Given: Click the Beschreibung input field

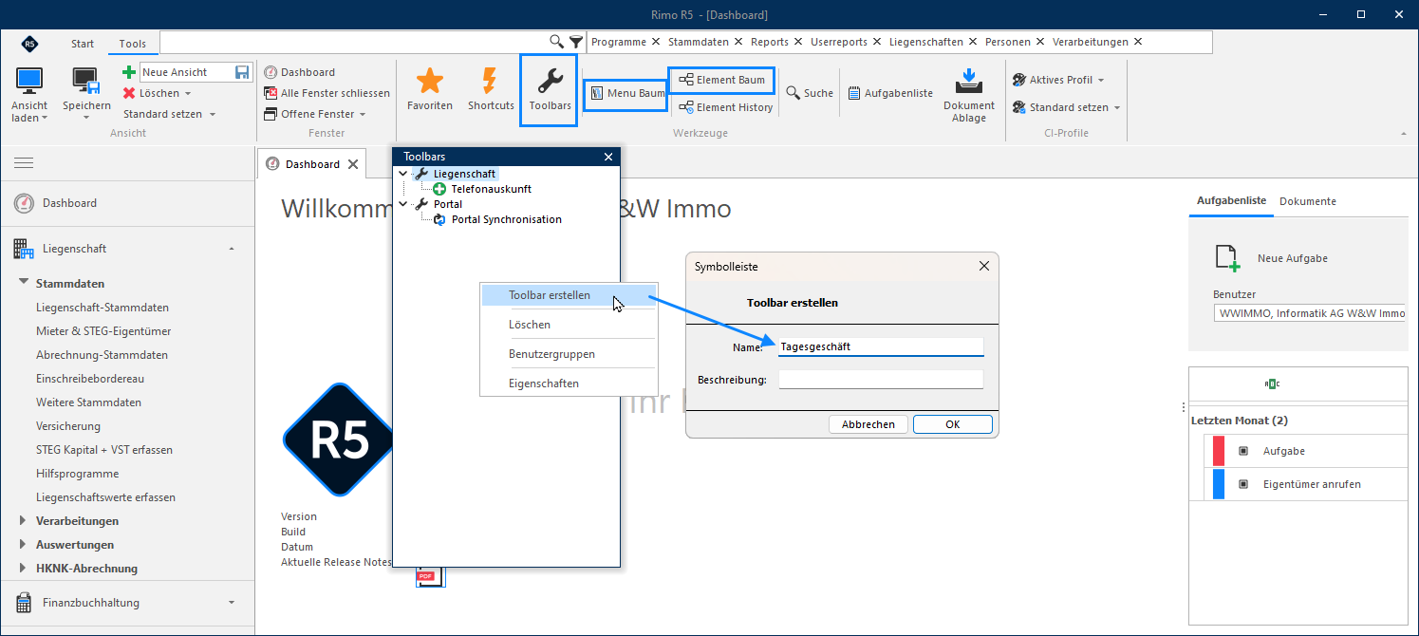Looking at the screenshot, I should point(881,380).
